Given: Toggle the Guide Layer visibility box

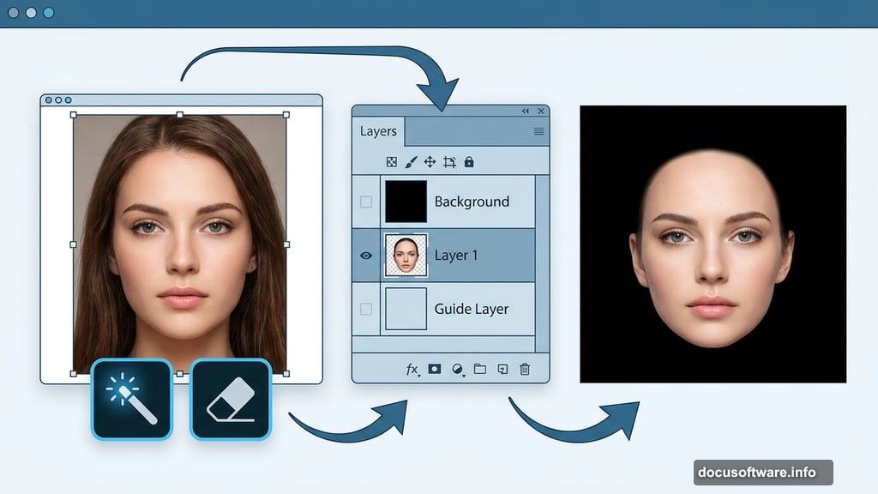Looking at the screenshot, I should pos(366,309).
